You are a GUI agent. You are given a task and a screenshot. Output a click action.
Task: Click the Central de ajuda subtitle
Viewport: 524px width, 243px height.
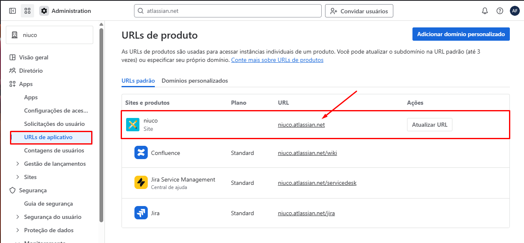(169, 187)
